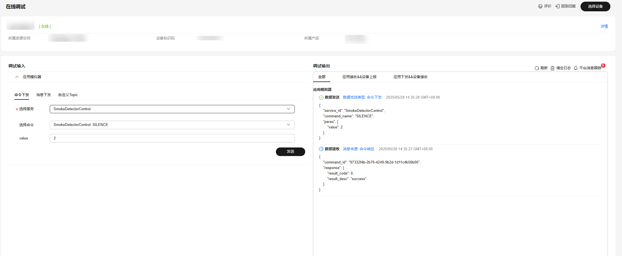This screenshot has height=256, width=622.
Task: Click the 数据发送 label
Action: tap(332, 97)
